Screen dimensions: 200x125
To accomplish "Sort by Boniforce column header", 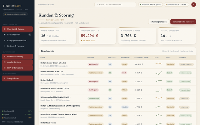I will (112, 57).
